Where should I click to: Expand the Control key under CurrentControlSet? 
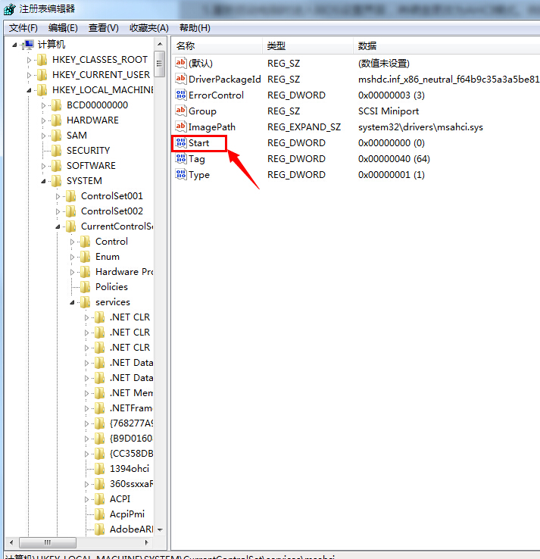coord(72,242)
